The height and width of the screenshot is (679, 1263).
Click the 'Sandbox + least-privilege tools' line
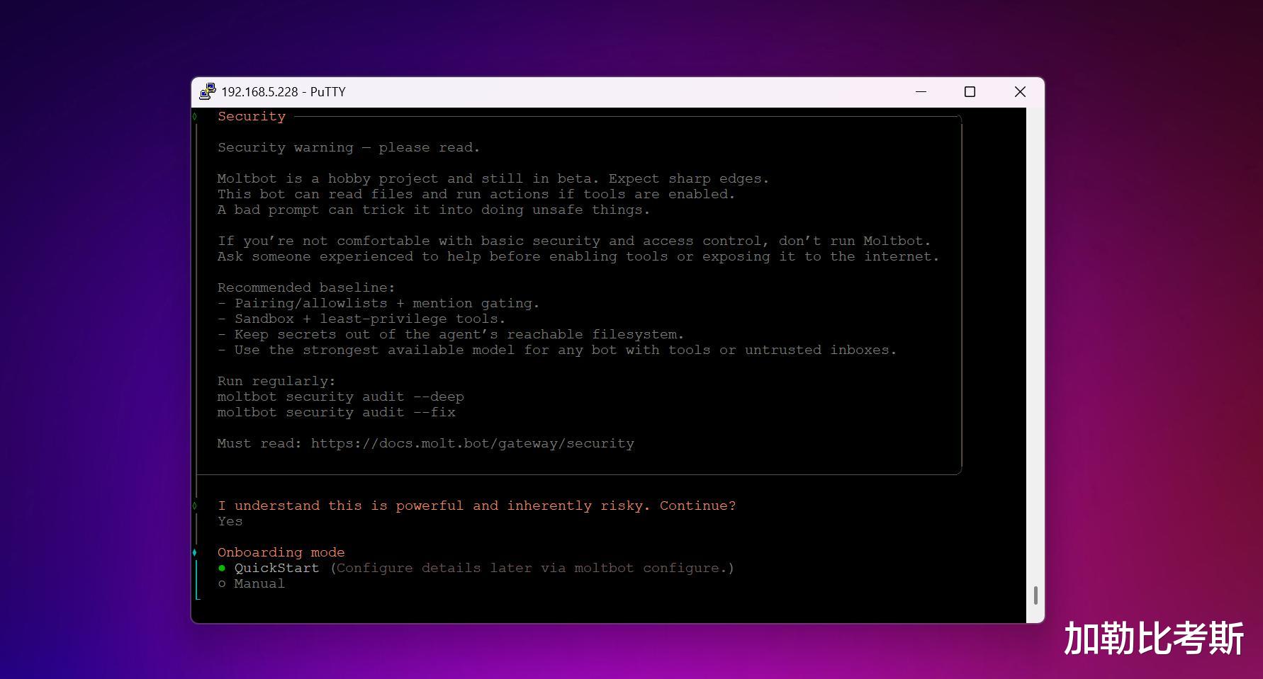pos(361,319)
